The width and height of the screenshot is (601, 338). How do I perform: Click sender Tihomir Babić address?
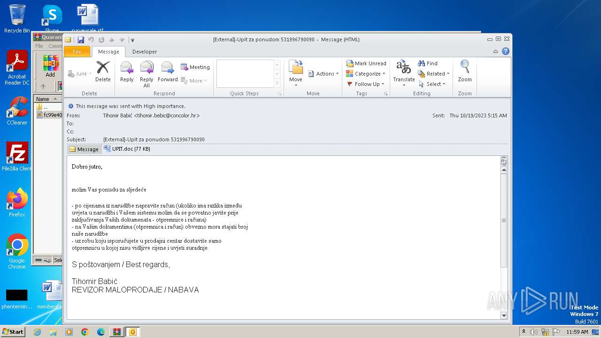pos(151,115)
